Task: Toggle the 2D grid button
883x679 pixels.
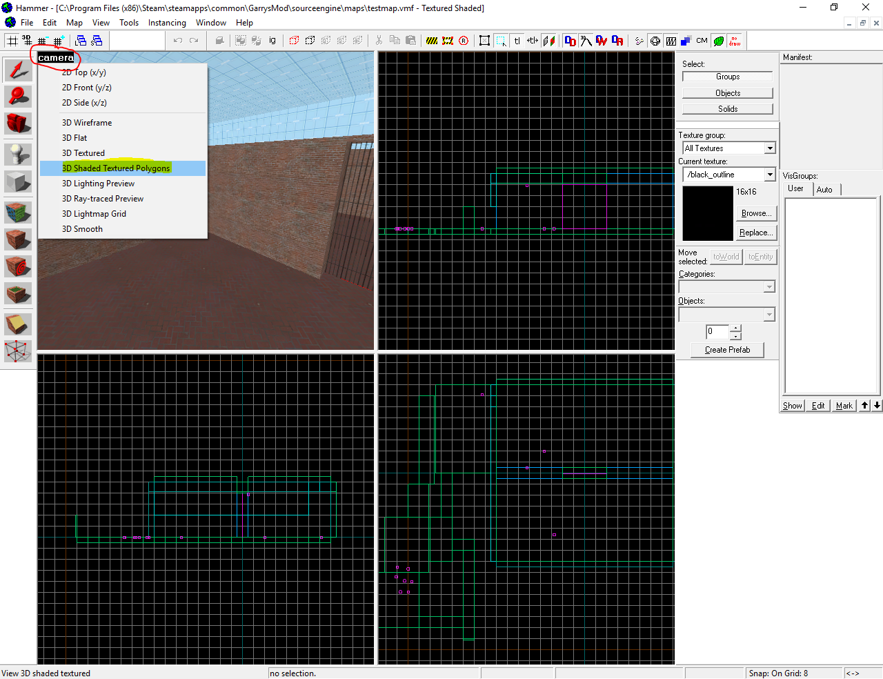Action: coord(12,41)
